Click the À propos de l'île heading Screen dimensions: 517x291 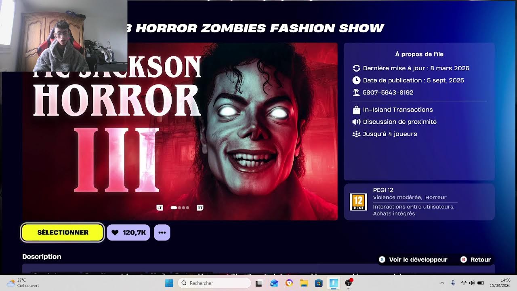(x=419, y=54)
